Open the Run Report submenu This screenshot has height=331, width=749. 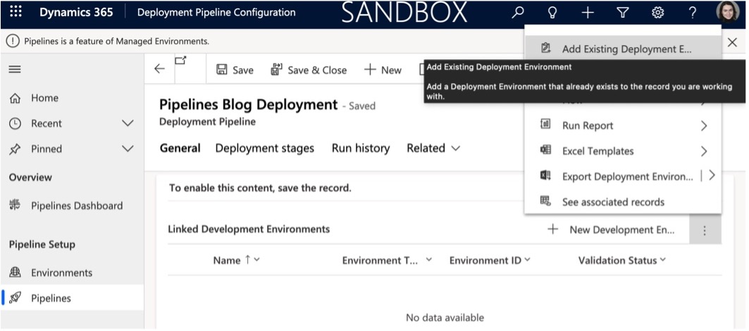(622, 125)
